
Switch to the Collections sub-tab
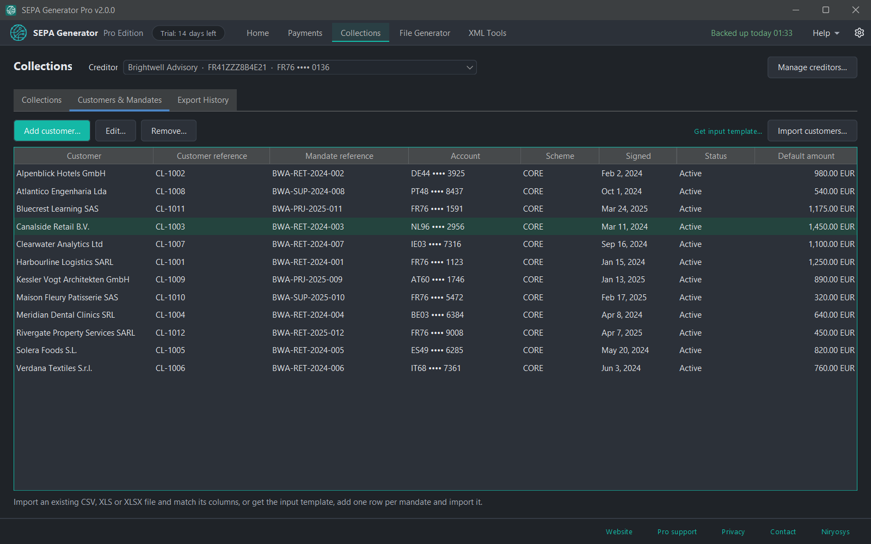pos(41,100)
